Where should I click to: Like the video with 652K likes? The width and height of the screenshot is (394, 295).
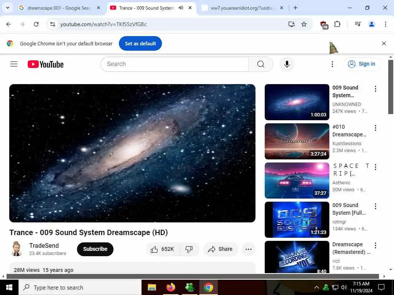tap(163, 249)
